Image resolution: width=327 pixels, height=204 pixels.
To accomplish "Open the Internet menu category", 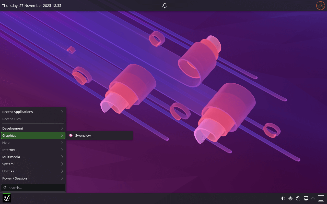I will tap(33, 150).
